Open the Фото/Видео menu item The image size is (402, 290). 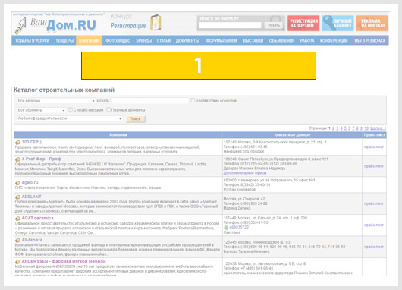(118, 40)
